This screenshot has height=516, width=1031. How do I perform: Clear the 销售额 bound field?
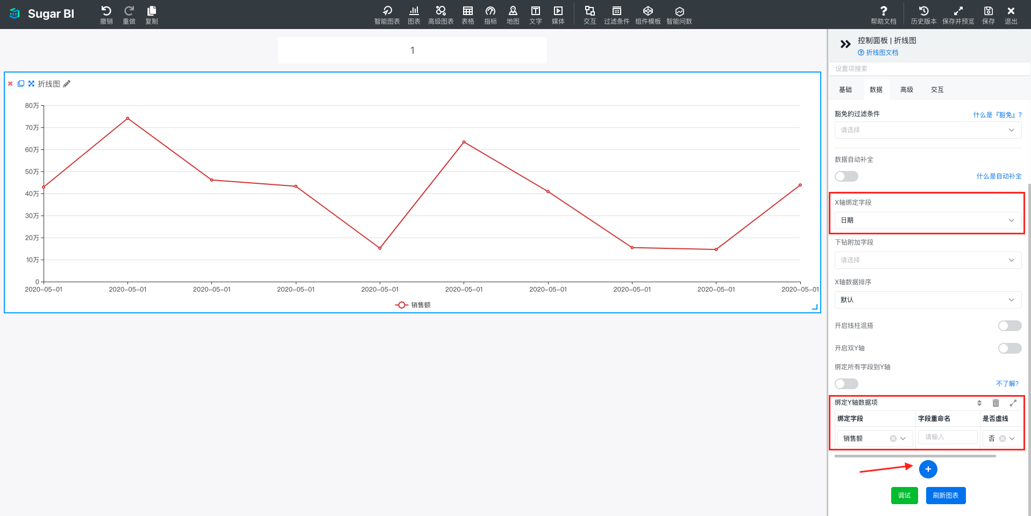(893, 439)
